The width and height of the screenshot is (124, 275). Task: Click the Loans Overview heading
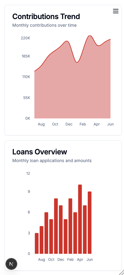pos(40,152)
